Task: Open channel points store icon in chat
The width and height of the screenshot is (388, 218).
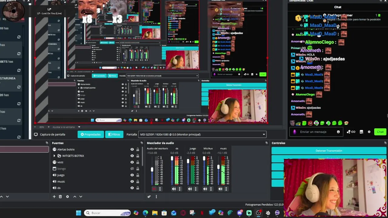Action: pos(361,132)
